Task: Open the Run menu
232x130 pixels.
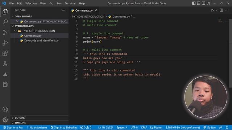Action: click(x=59, y=3)
